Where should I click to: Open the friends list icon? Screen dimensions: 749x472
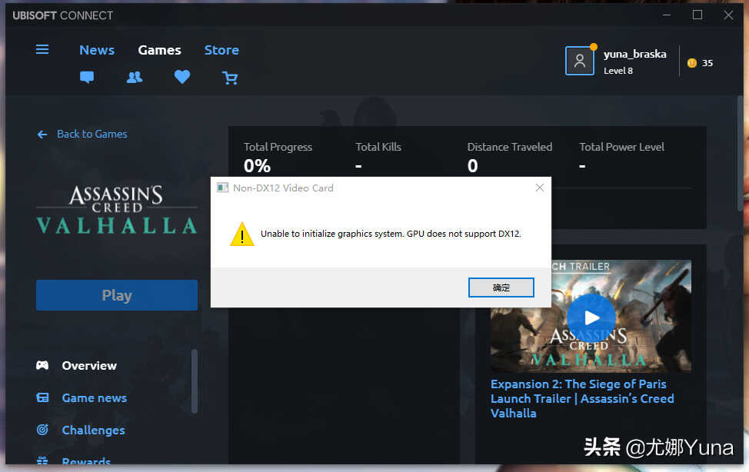pyautogui.click(x=135, y=77)
